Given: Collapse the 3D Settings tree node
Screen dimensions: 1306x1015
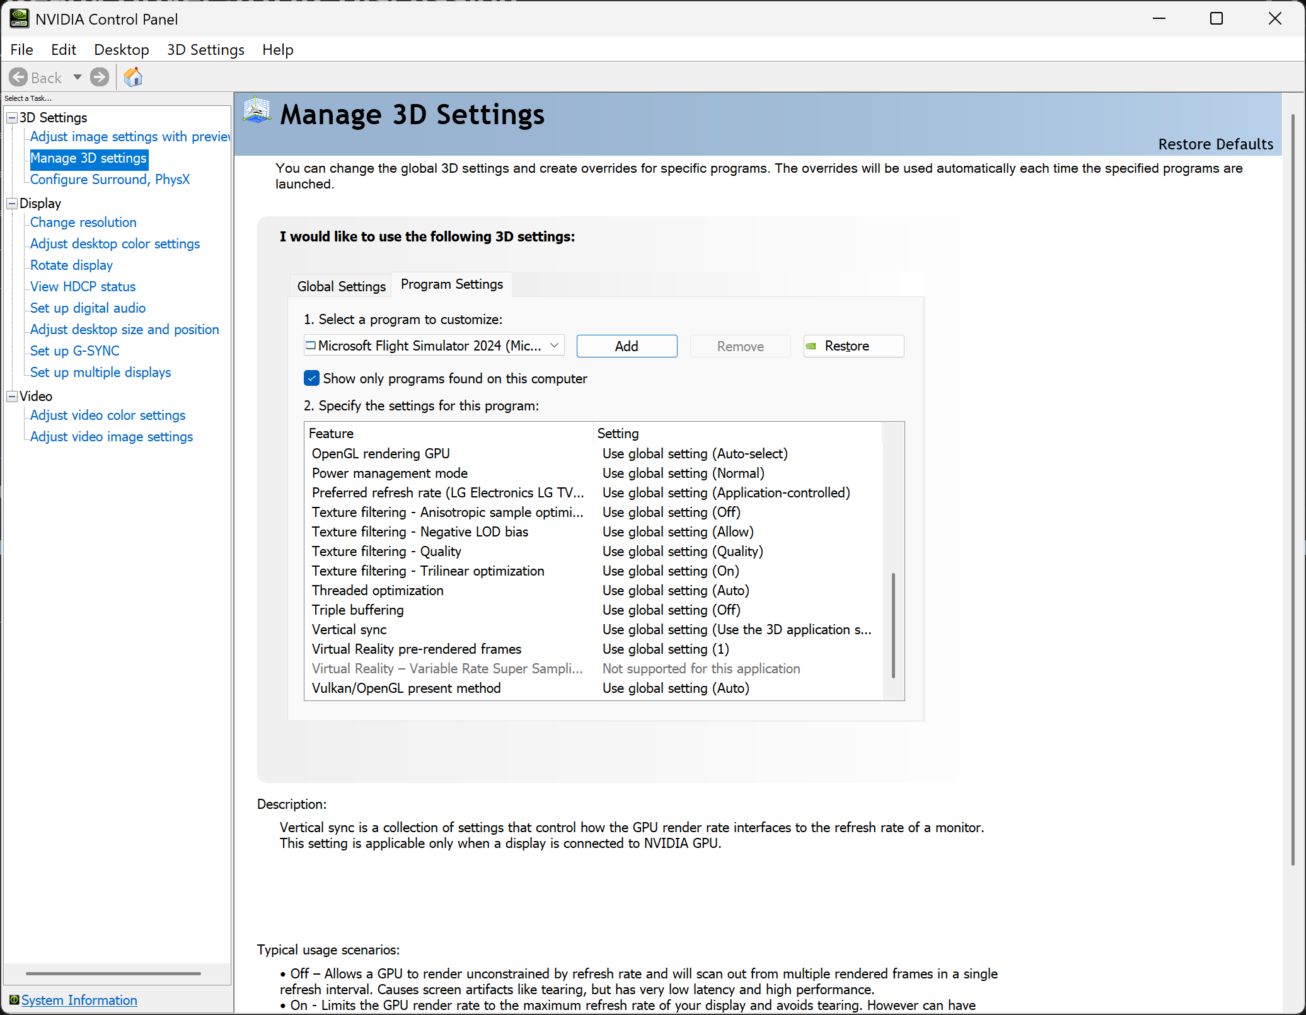Looking at the screenshot, I should point(12,118).
